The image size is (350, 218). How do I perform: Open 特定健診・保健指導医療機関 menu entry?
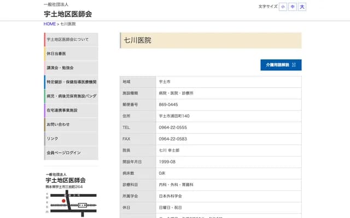(71, 82)
